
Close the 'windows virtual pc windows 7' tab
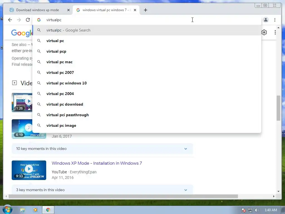pos(135,10)
